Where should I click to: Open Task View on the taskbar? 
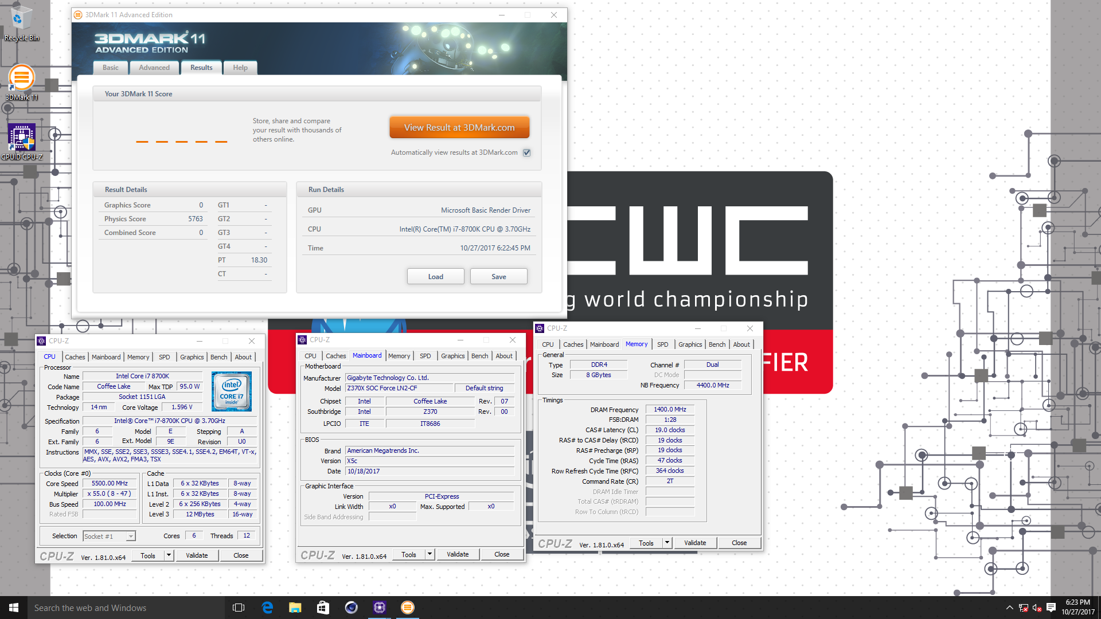coord(239,608)
